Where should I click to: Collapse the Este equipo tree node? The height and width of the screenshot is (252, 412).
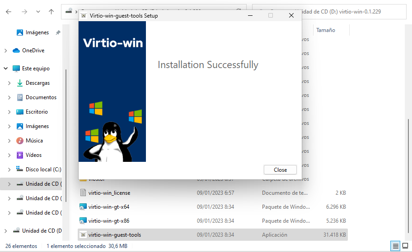coord(5,69)
